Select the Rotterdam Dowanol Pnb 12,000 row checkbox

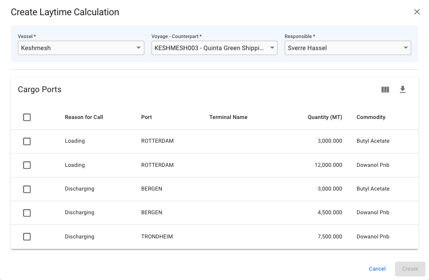tap(27, 165)
